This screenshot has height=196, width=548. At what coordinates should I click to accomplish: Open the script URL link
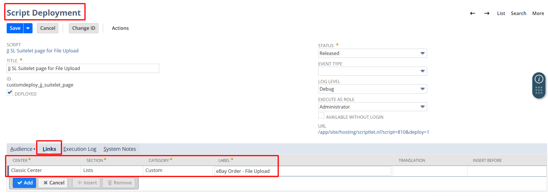coord(373,132)
